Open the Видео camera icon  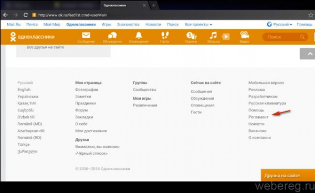pyautogui.click(x=245, y=35)
